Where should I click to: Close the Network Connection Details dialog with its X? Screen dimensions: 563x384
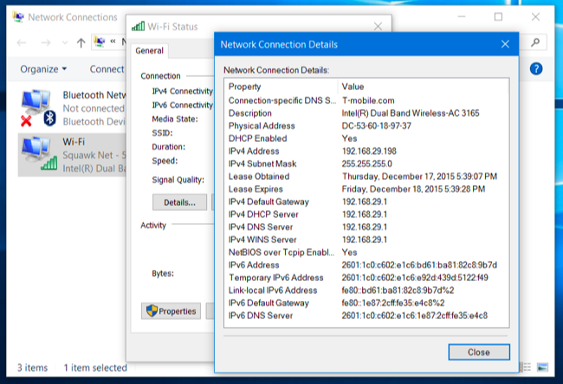pos(505,44)
